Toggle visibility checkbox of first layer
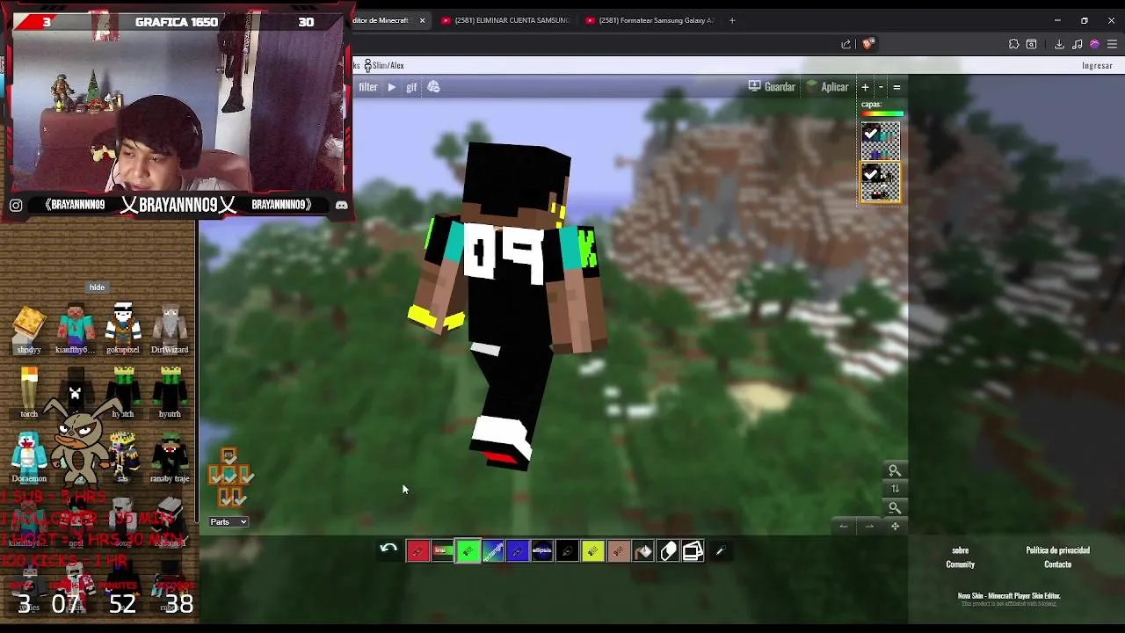Viewport: 1125px width, 633px height. coord(871,133)
